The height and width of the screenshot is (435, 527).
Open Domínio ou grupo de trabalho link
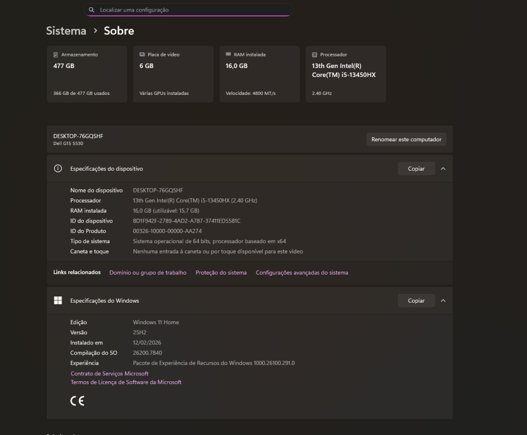coord(148,273)
